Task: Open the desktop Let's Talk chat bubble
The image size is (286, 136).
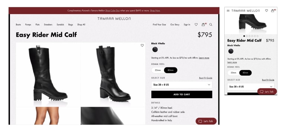Action: click(x=206, y=121)
